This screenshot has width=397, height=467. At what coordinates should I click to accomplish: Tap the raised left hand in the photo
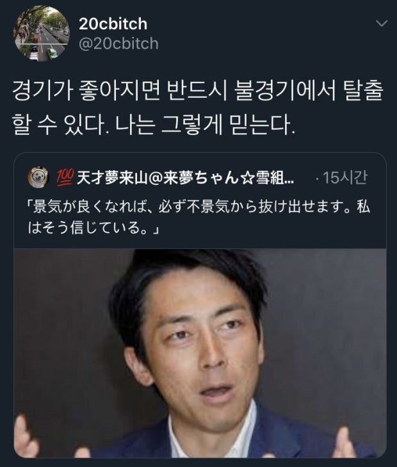coord(26,436)
